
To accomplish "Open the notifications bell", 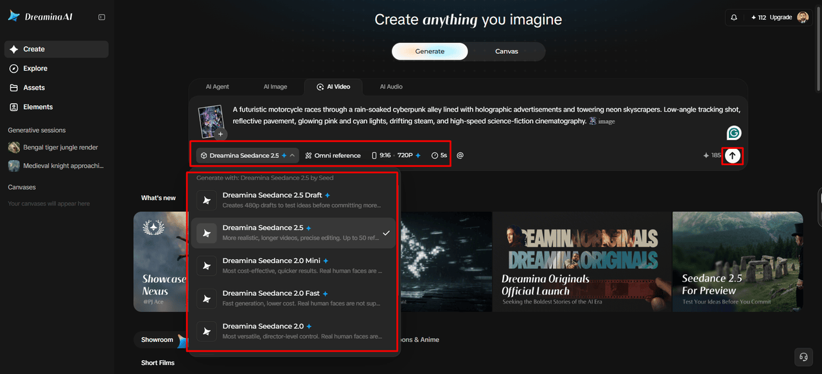I will point(734,17).
